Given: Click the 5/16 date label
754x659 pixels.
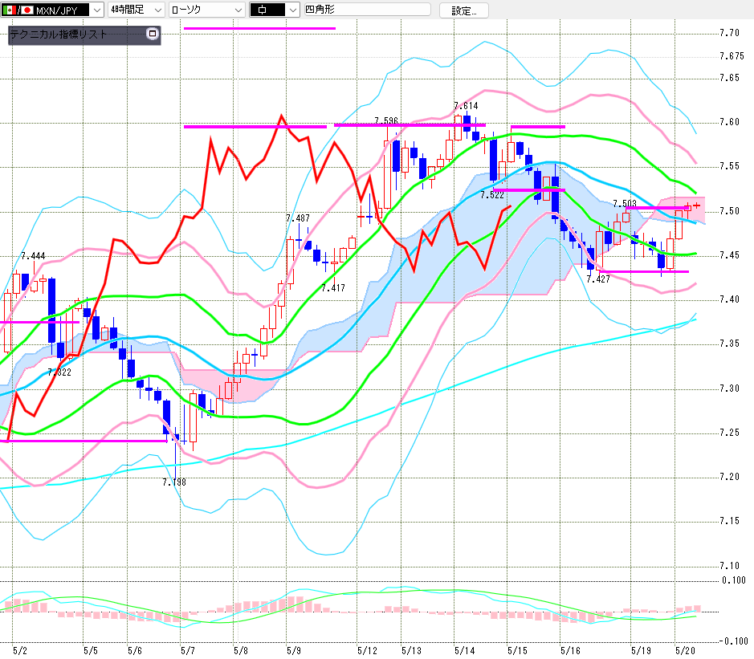Looking at the screenshot, I should 570,651.
